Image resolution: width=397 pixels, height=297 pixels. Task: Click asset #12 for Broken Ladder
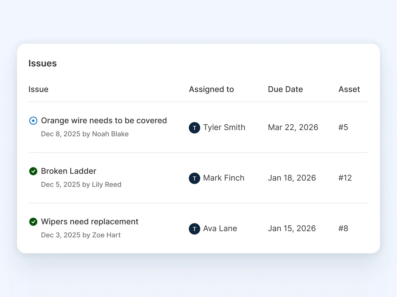coord(345,178)
